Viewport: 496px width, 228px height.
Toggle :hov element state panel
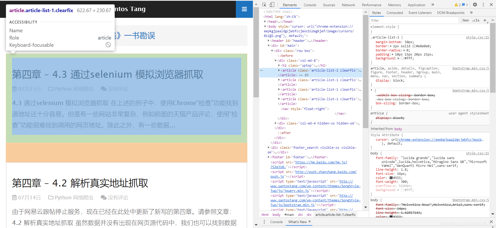click(465, 20)
